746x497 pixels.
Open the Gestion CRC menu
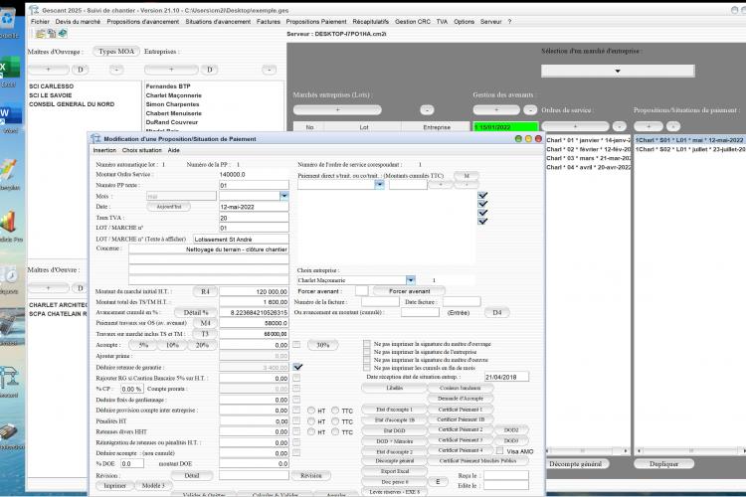pos(412,22)
